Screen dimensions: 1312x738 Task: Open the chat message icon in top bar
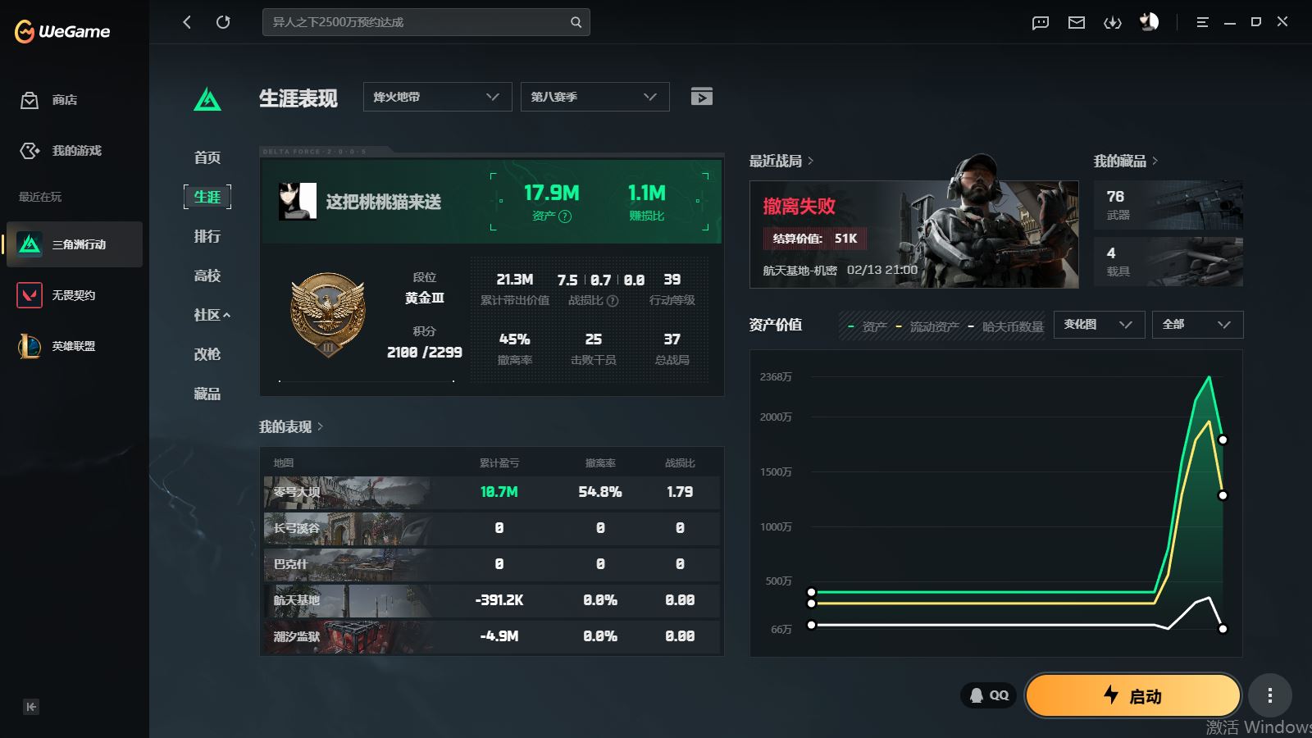(x=1041, y=22)
